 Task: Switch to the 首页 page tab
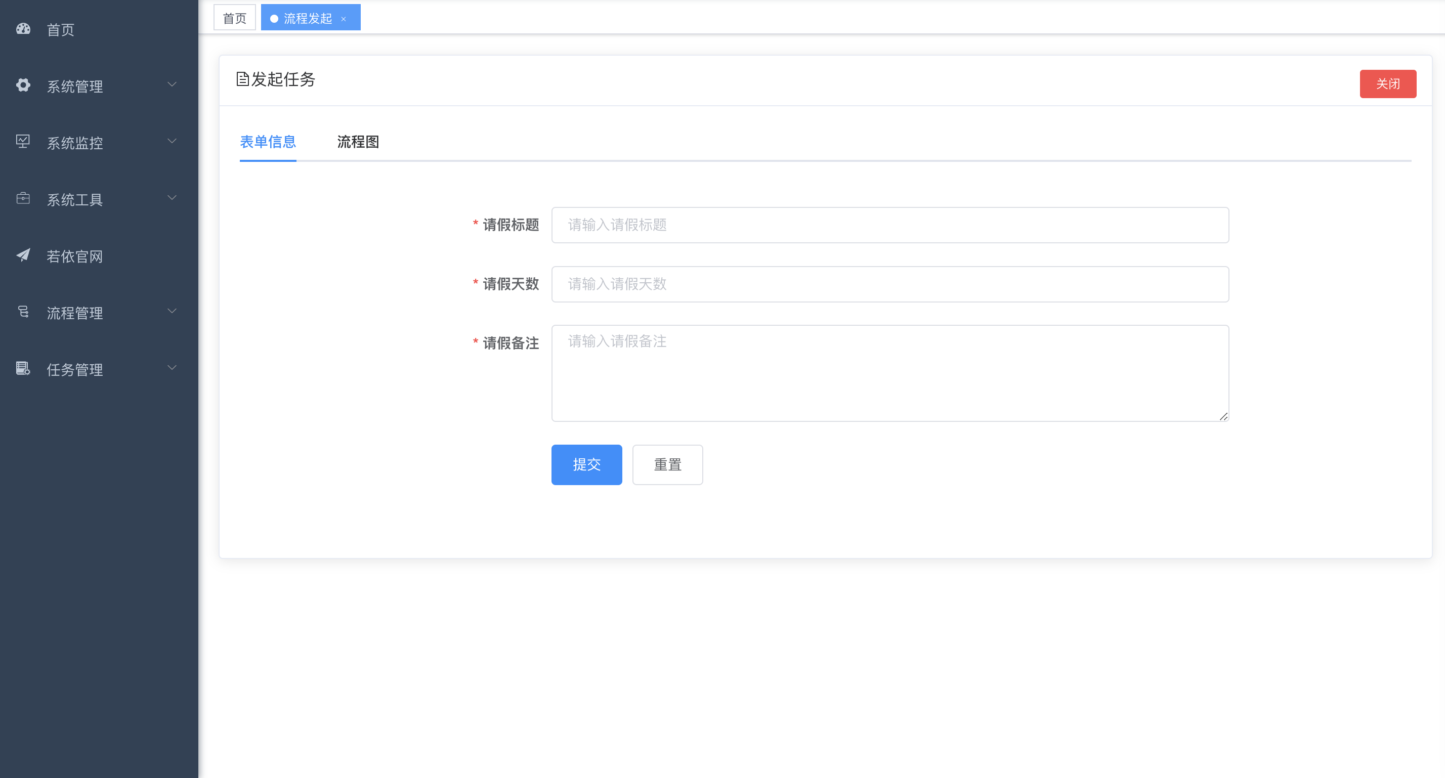234,18
